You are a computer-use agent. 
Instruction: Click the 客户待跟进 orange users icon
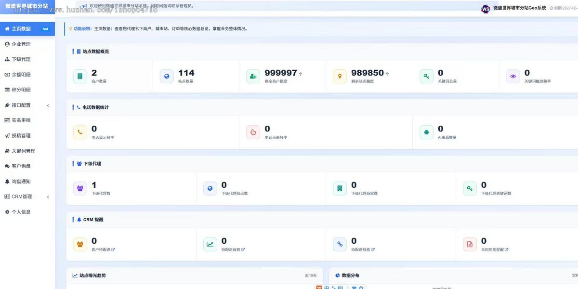tap(80, 244)
